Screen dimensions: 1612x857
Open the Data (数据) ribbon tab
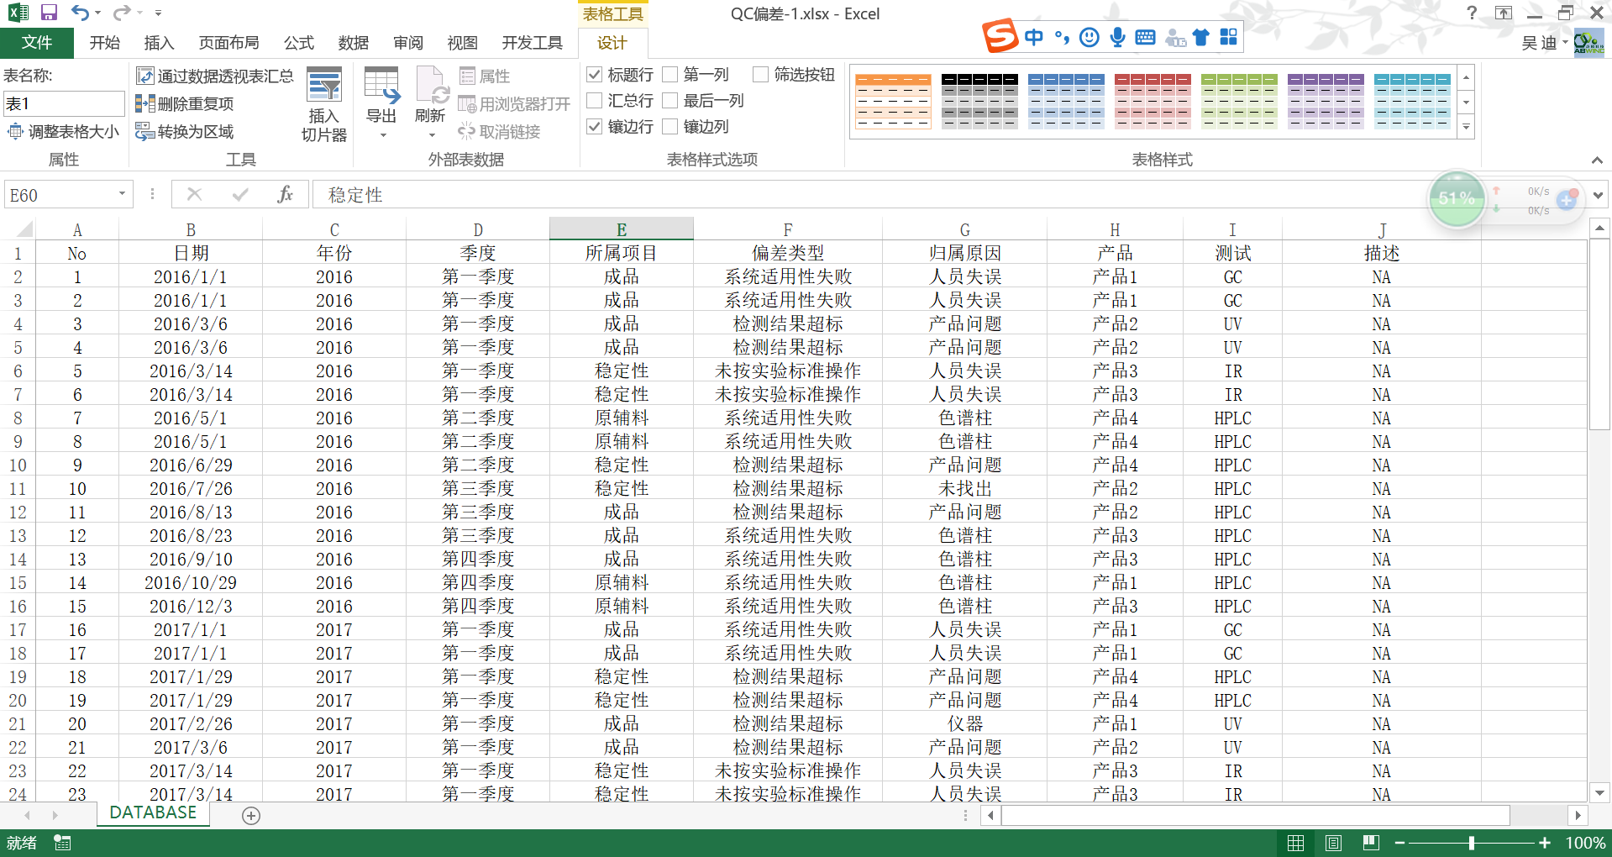(353, 43)
